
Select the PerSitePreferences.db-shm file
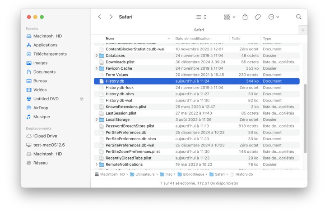pos(197,139)
